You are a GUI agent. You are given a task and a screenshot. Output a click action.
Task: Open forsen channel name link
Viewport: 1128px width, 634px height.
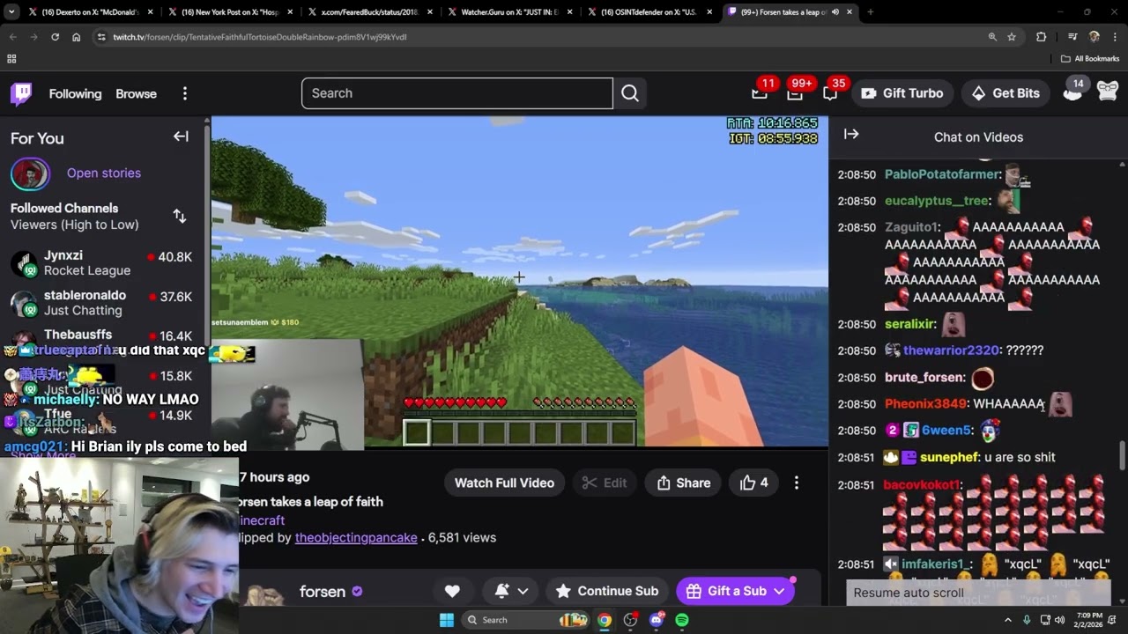pyautogui.click(x=323, y=592)
